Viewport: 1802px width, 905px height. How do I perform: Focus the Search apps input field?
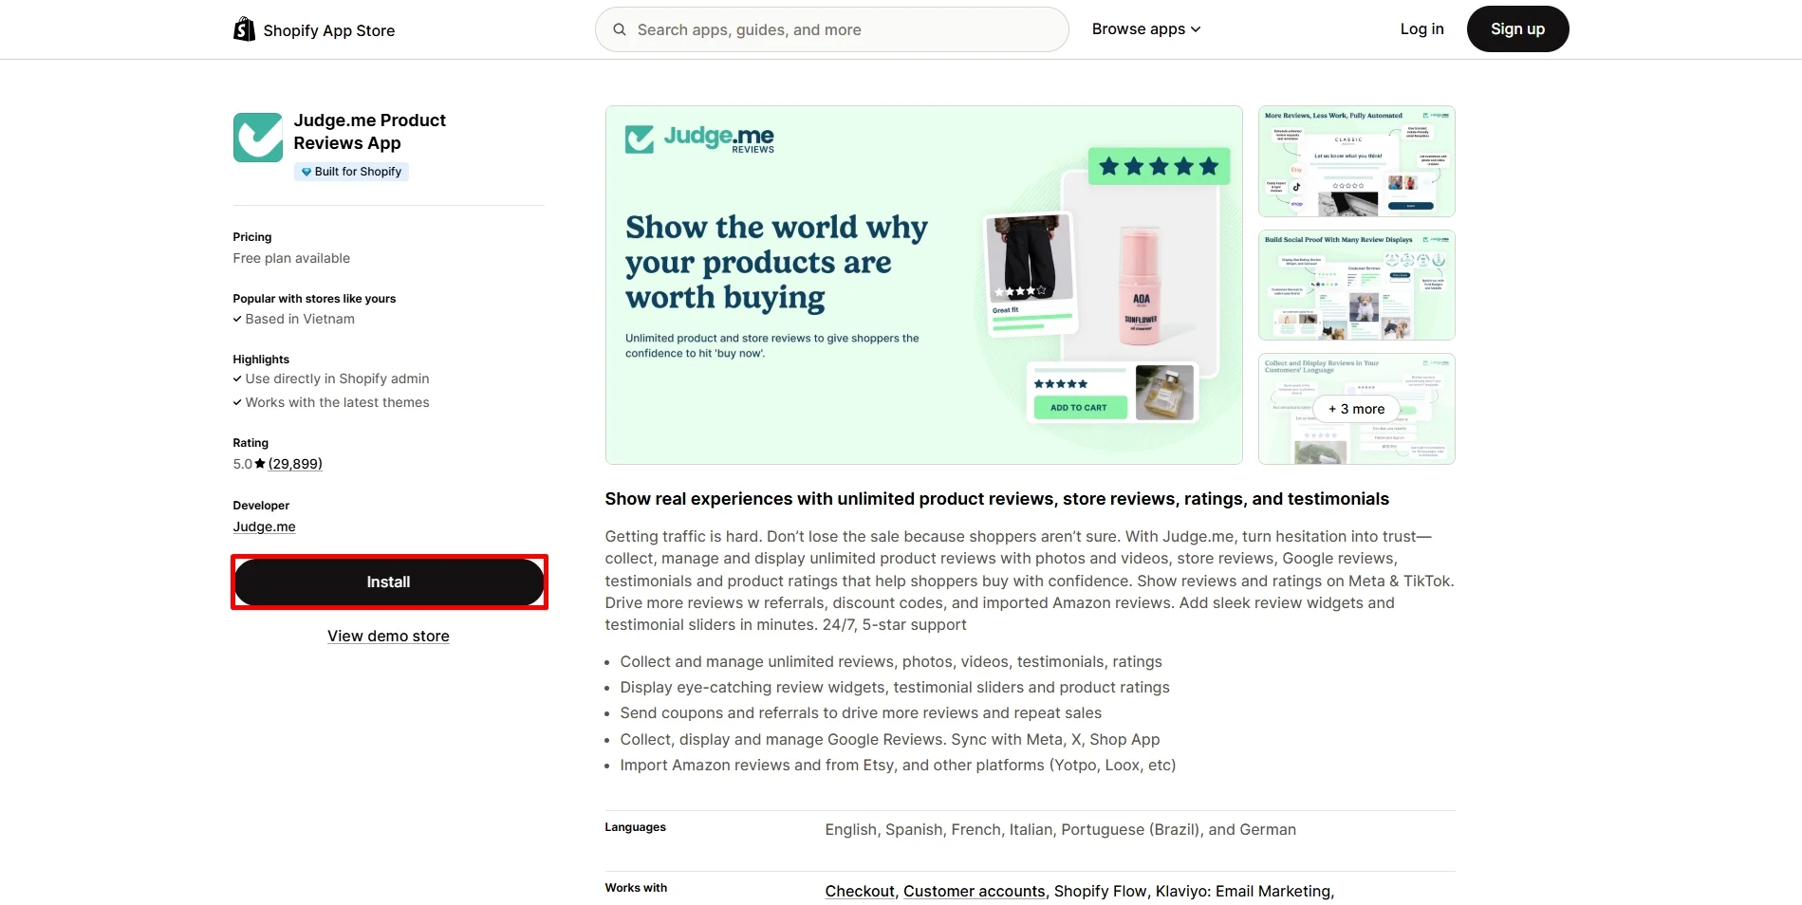(x=832, y=29)
